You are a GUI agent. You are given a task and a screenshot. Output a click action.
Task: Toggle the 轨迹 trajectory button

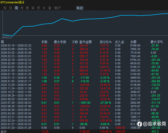pyautogui.click(x=80, y=8)
